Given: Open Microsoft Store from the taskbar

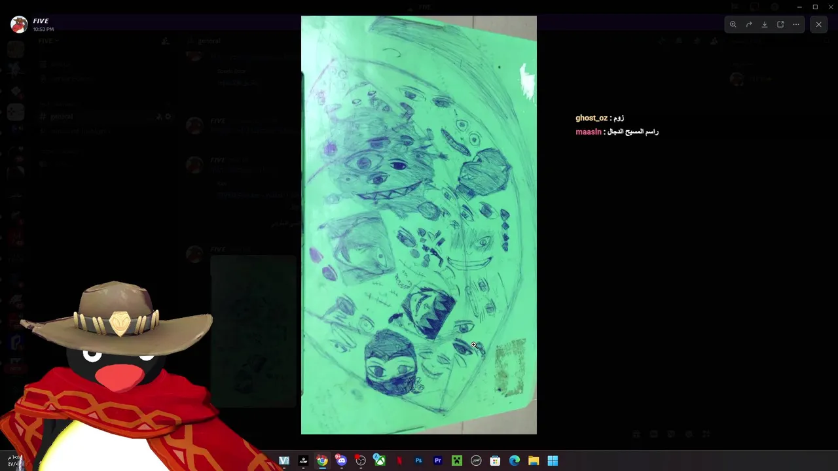Looking at the screenshot, I should coord(496,461).
